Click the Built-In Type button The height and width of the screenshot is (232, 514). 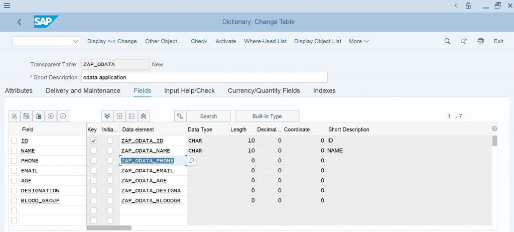tap(267, 116)
